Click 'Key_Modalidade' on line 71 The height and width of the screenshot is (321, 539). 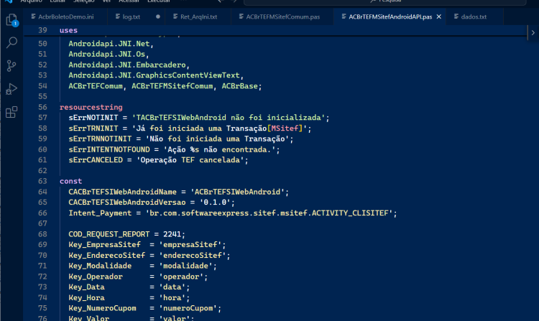point(100,266)
